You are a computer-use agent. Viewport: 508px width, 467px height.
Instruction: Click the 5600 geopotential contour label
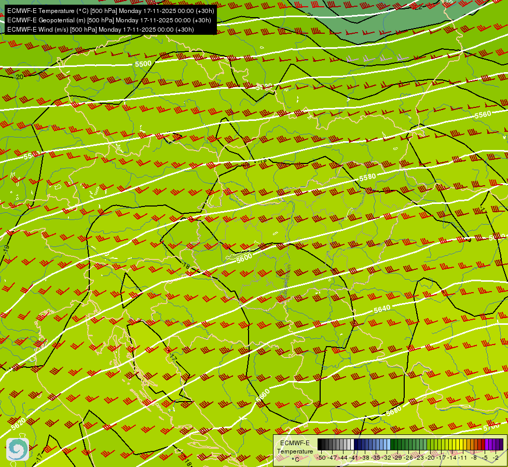(x=244, y=258)
